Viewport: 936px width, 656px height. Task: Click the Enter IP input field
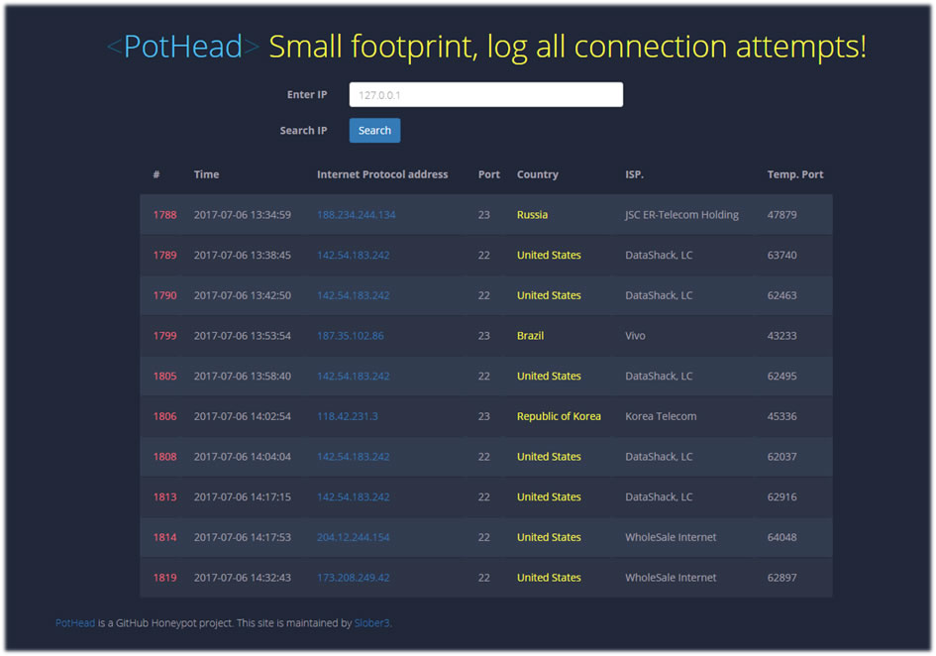click(x=486, y=94)
